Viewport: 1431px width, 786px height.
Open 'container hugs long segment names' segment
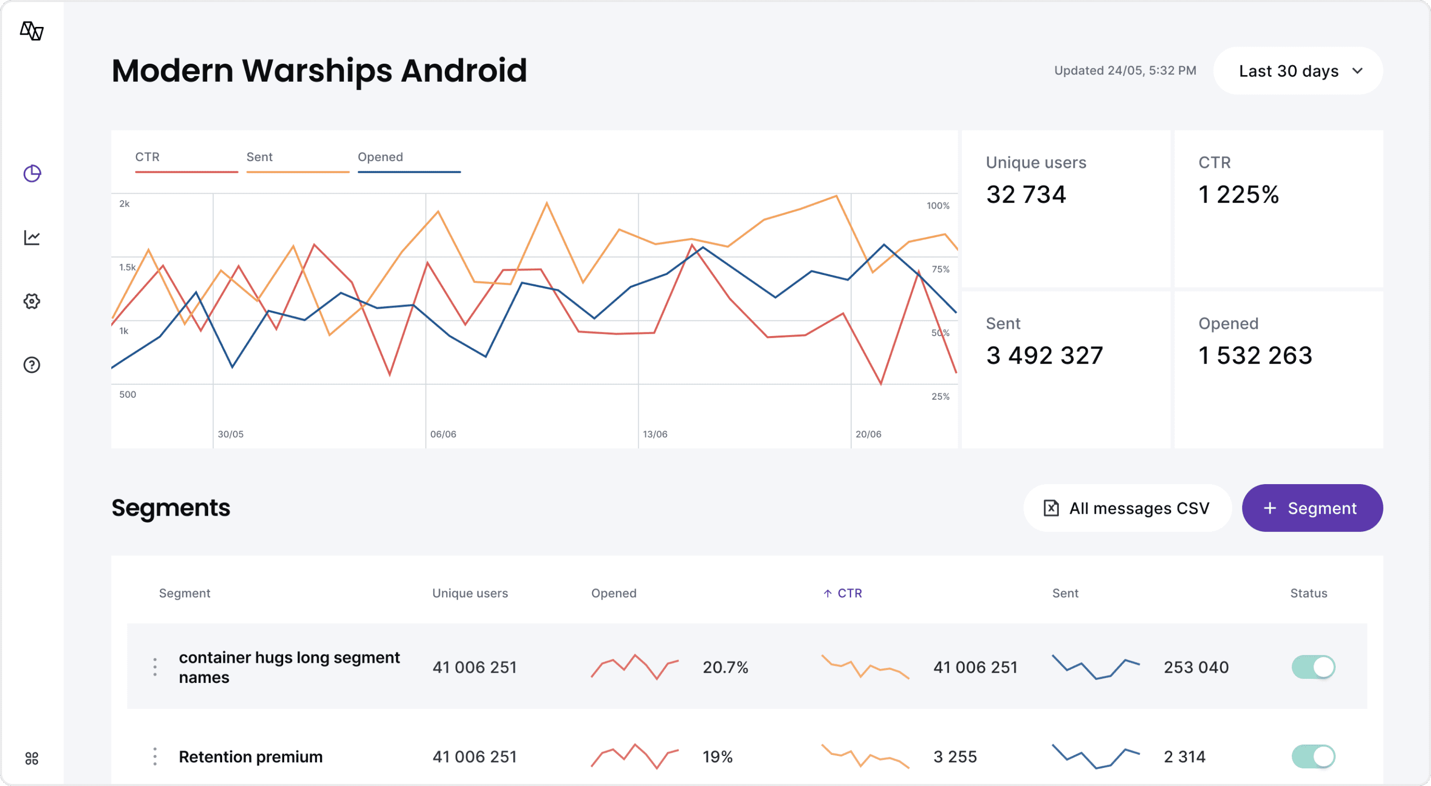[x=289, y=667]
